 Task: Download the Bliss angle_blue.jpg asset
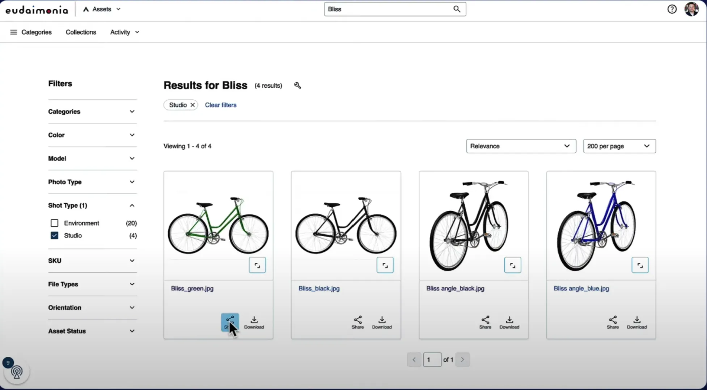click(637, 322)
